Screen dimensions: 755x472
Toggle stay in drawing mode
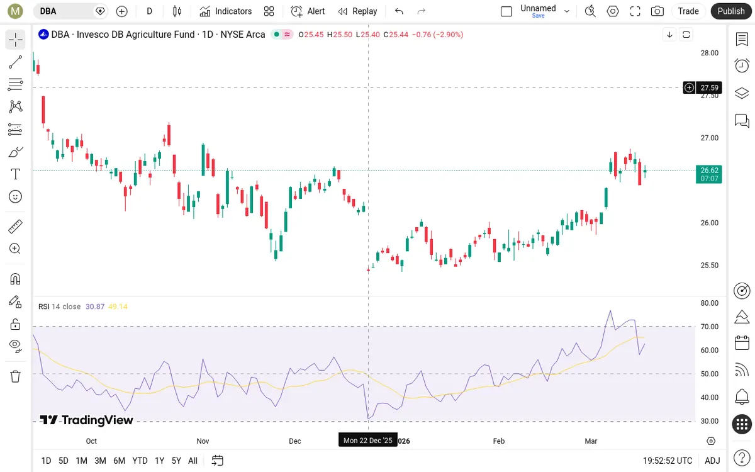point(16,301)
